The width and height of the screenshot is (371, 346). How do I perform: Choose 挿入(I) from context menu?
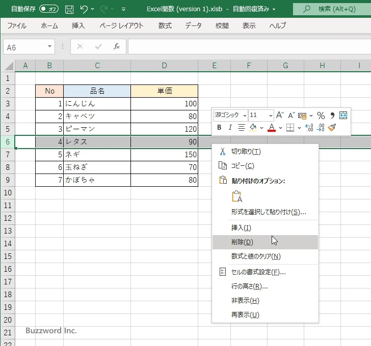(x=265, y=227)
